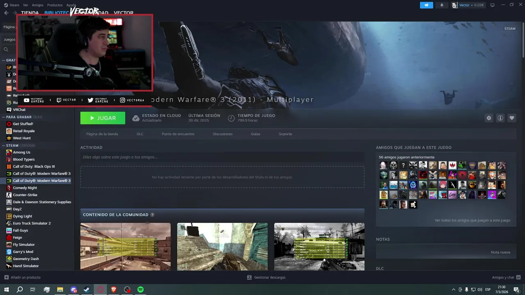Go back with the navigation arrow
525x295 pixels.
pyautogui.click(x=6, y=13)
